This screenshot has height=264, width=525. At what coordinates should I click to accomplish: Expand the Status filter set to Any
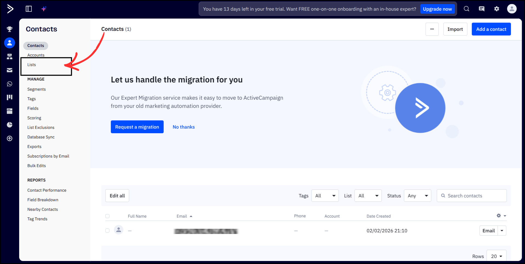pos(417,195)
